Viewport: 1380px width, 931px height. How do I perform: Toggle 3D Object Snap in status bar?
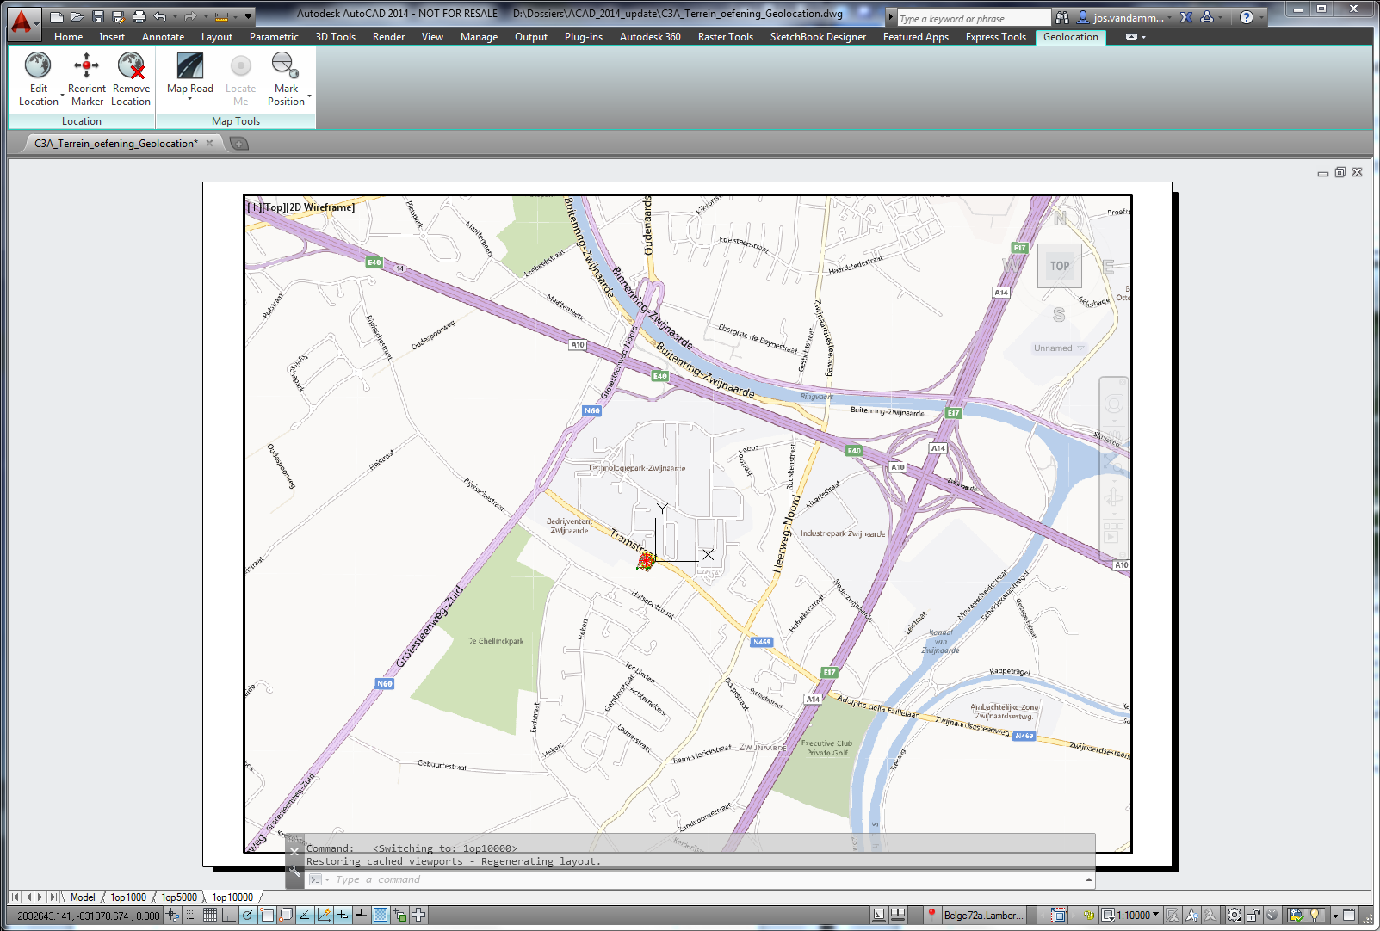(x=286, y=915)
